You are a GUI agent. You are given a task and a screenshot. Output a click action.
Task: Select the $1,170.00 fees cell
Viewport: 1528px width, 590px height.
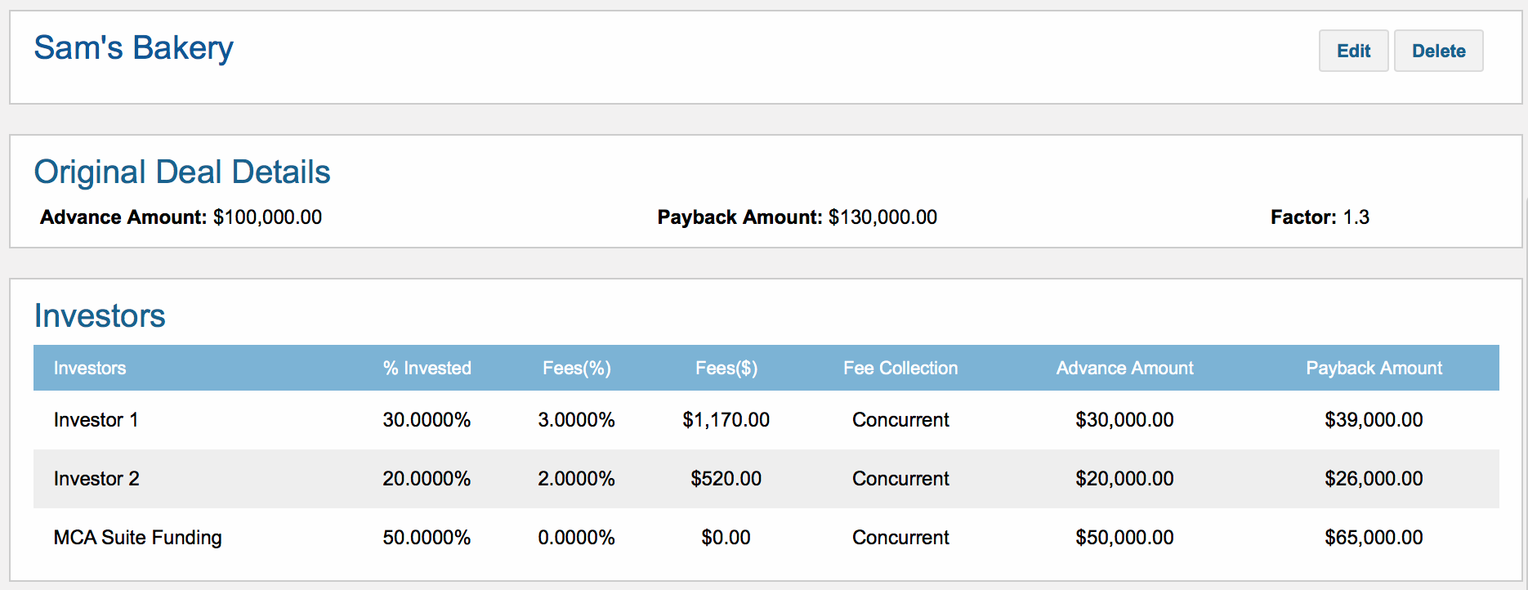coord(726,420)
